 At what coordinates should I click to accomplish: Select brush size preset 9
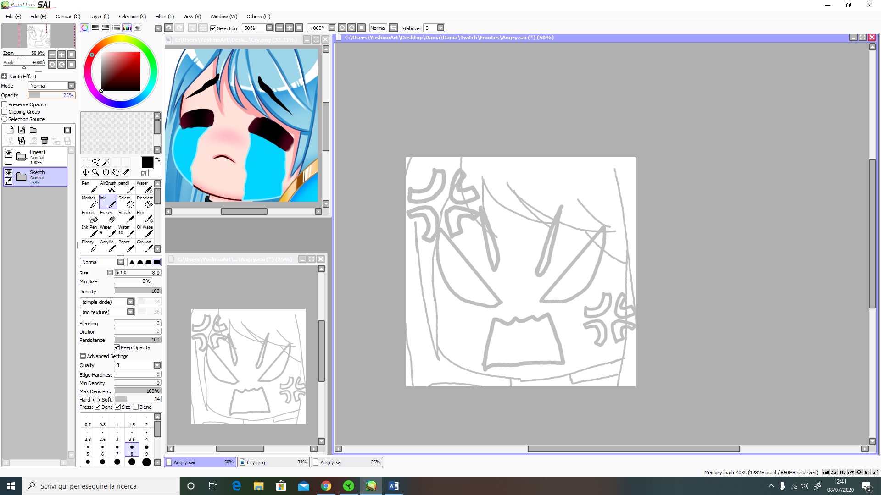(x=147, y=449)
